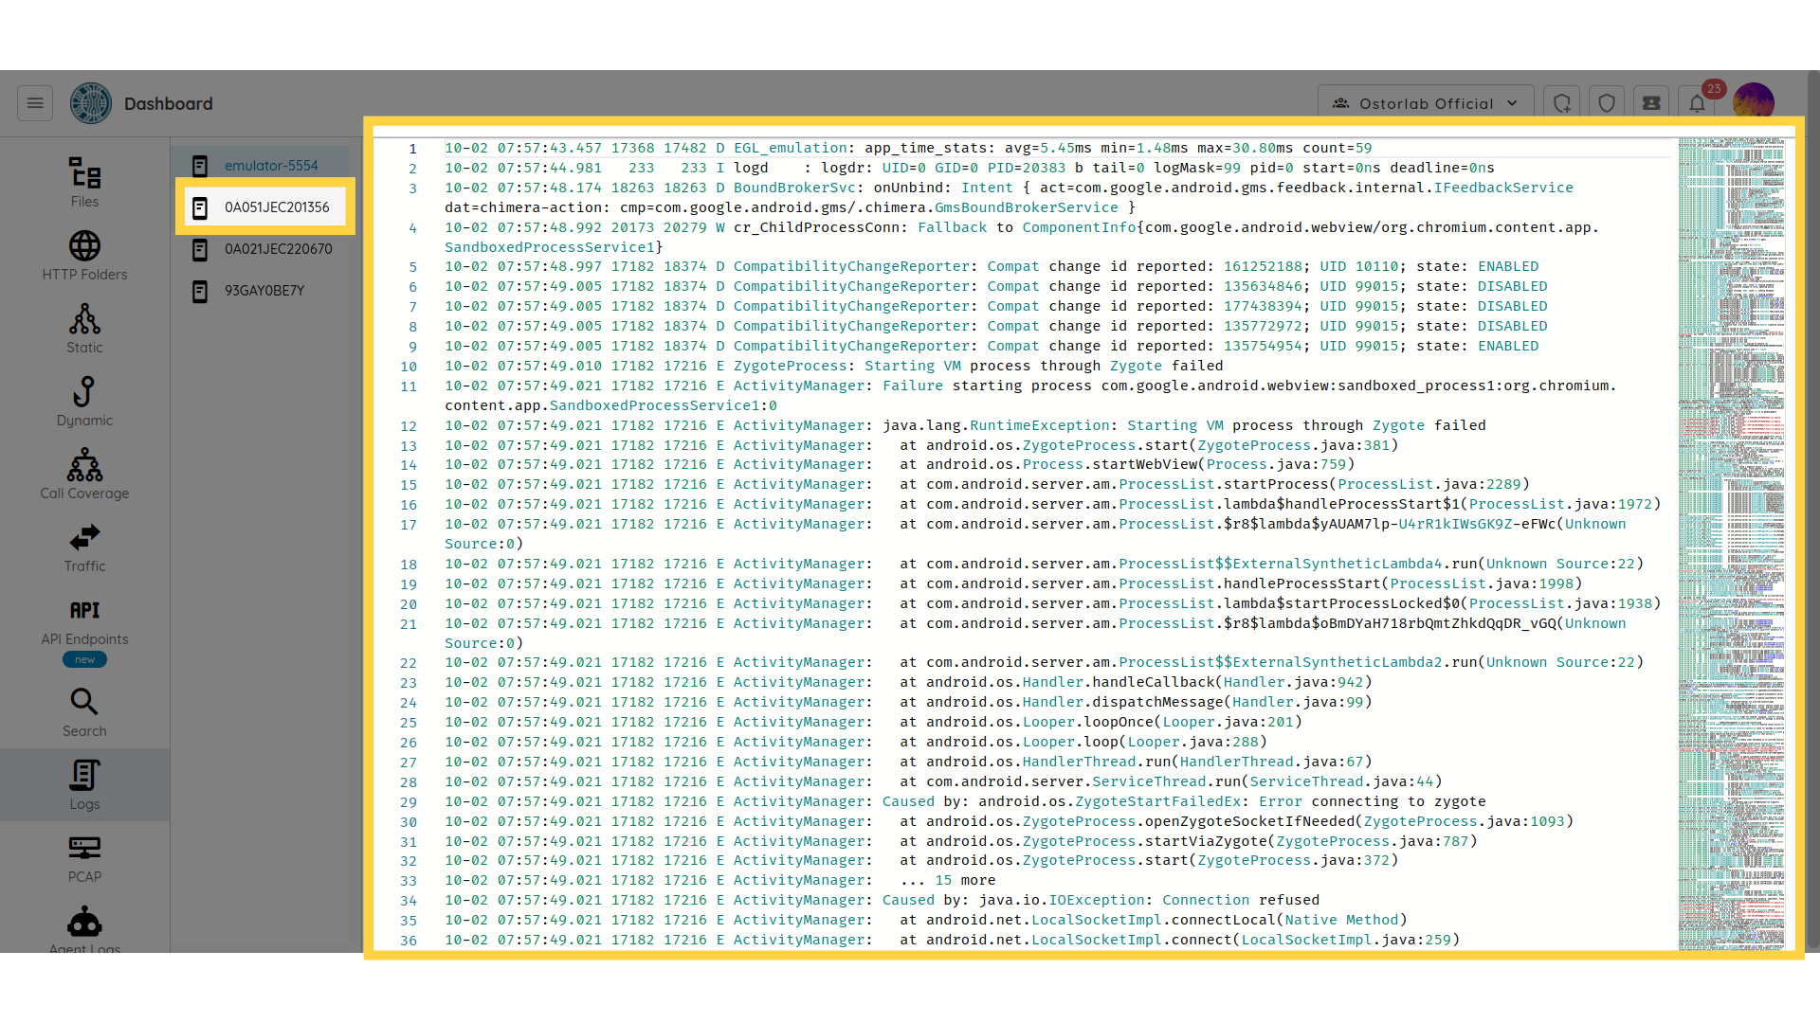Open user avatar profile menu
The width and height of the screenshot is (1820, 1023).
tap(1753, 101)
